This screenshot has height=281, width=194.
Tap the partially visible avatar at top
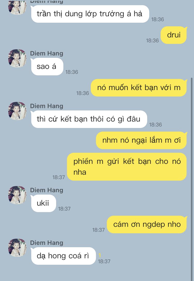pos(17,7)
